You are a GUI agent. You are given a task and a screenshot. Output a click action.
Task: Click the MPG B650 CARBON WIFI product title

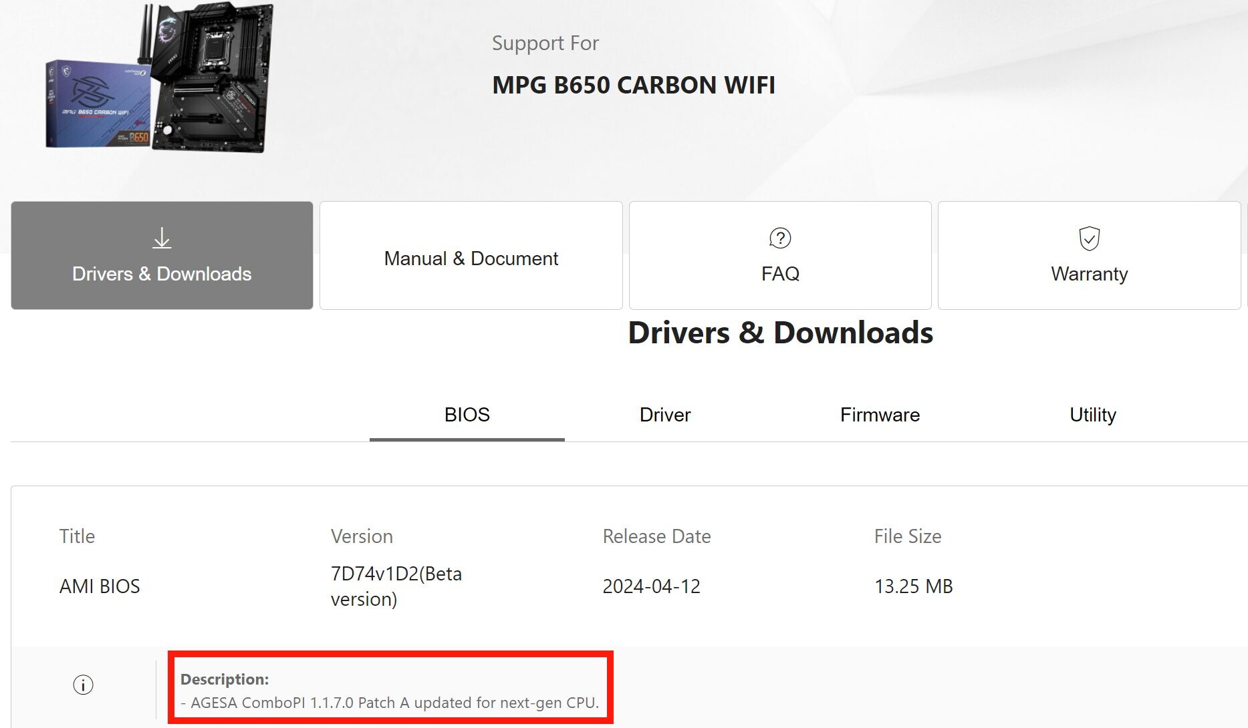click(634, 85)
